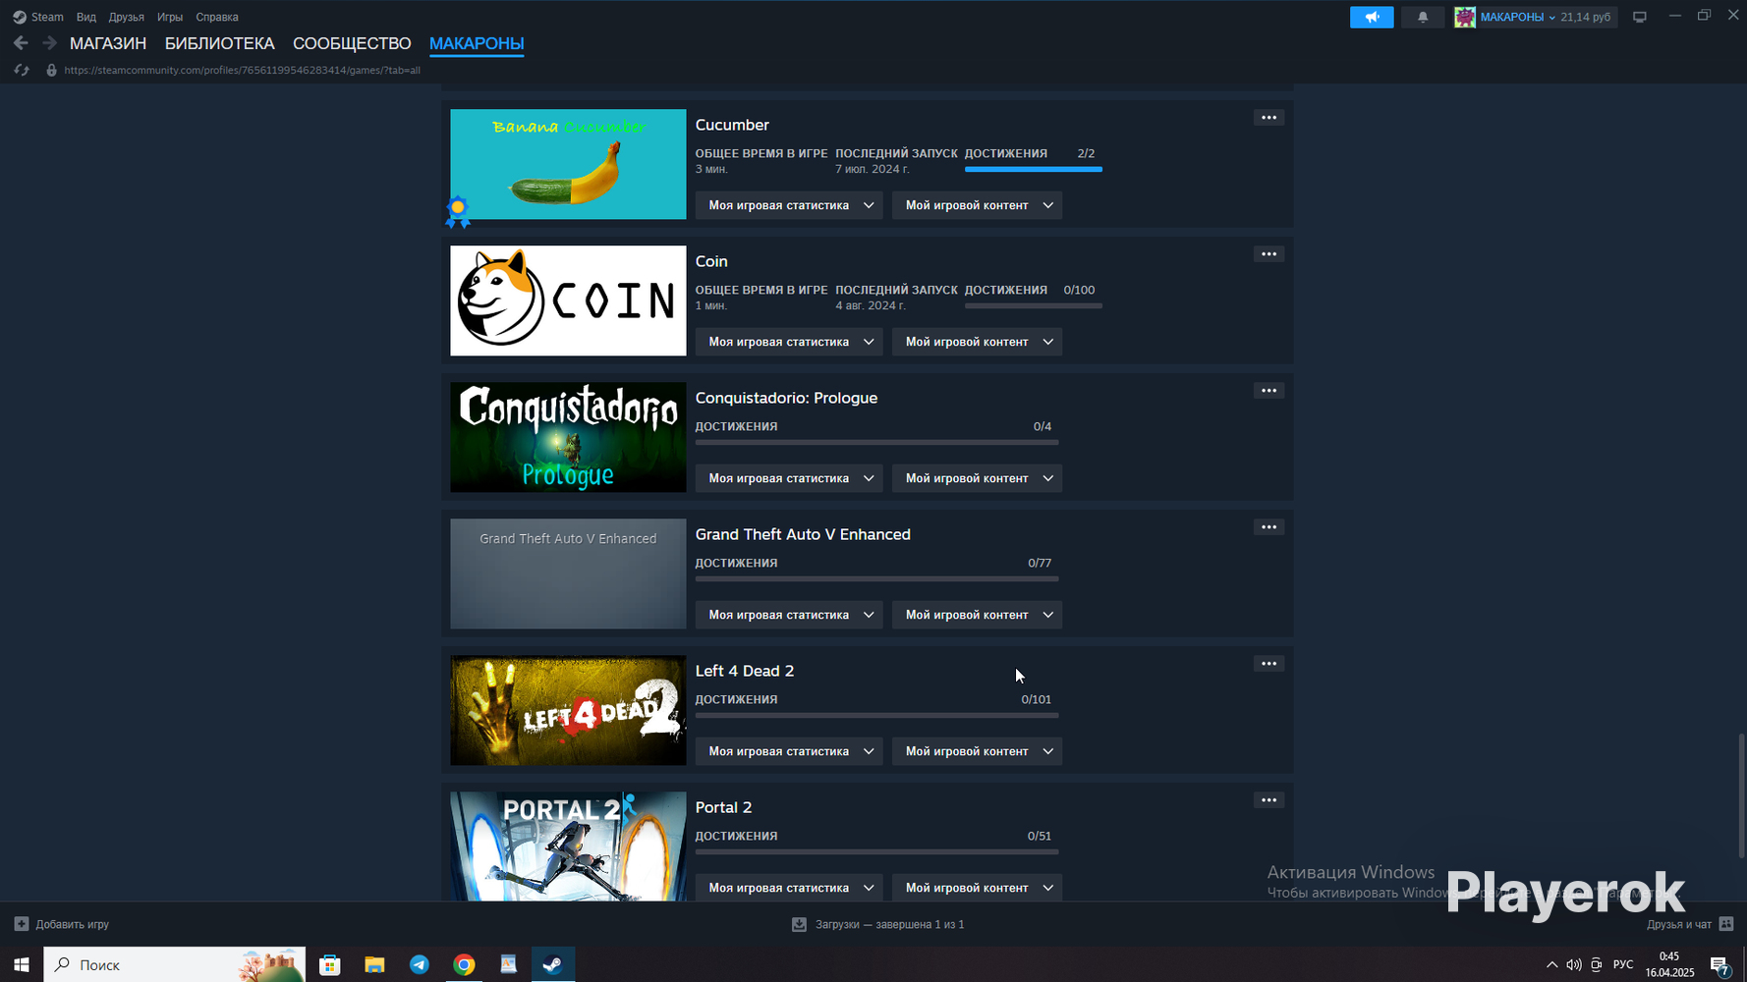1747x982 pixels.
Task: Open File Explorer from the taskbar
Action: coord(374,964)
